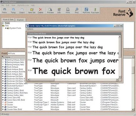This screenshot has width=136, height=116.
Task: Switch to the Fonts & Sets tab
Action: (x=8, y=20)
